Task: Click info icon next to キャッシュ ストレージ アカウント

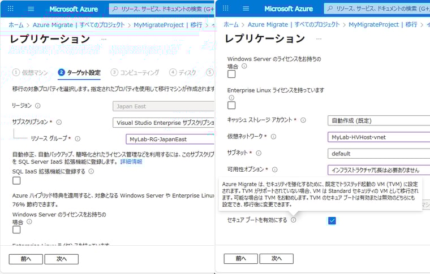Action: point(303,120)
